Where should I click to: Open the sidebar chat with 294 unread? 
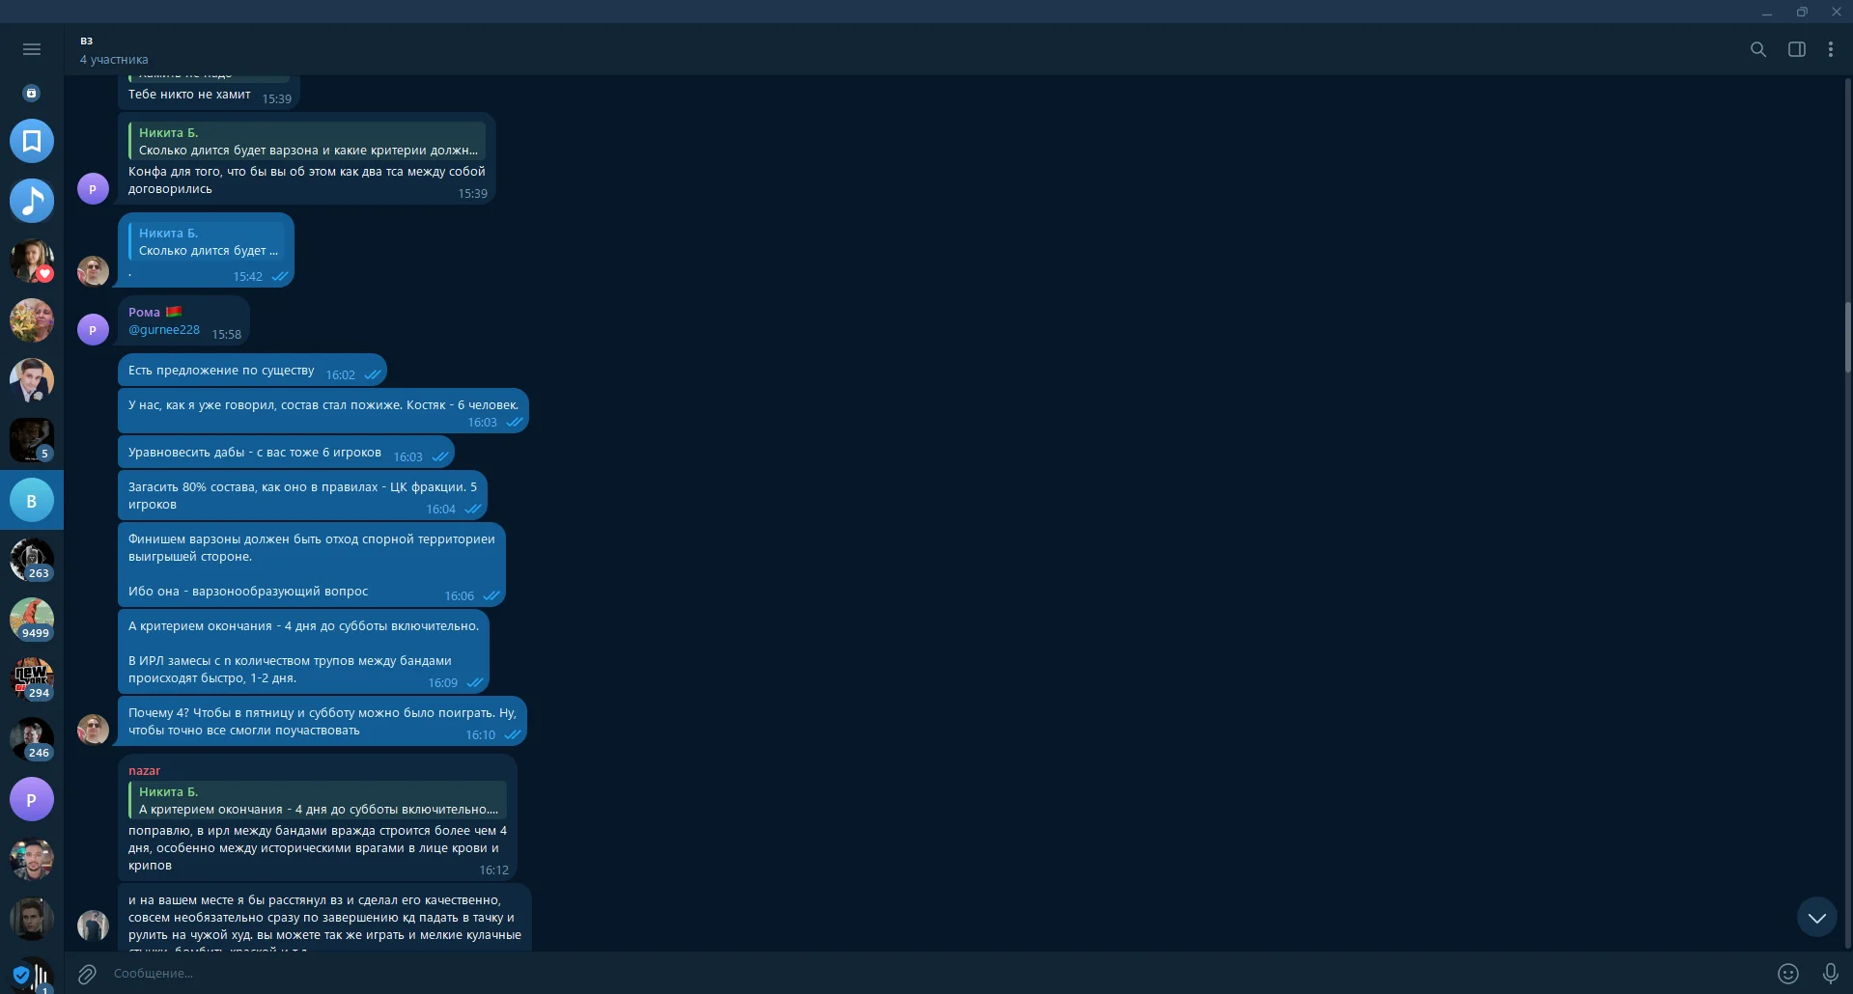[x=32, y=679]
